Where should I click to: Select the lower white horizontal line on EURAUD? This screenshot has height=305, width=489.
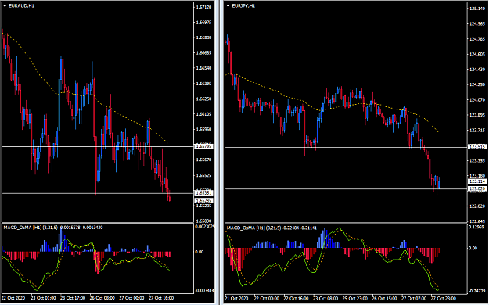(98, 193)
